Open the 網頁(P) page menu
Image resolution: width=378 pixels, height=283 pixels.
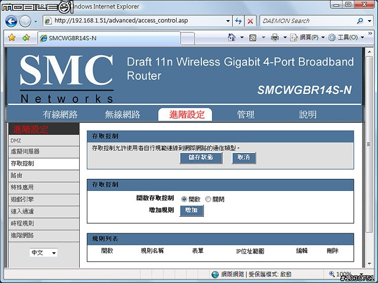pyautogui.click(x=307, y=37)
